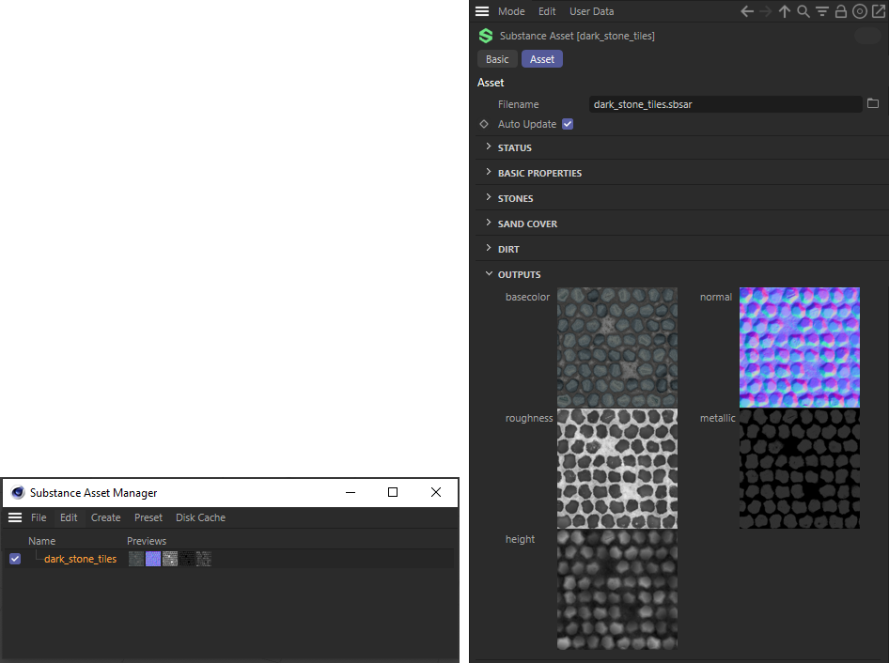
Task: Click the Previews column header
Action: tap(147, 541)
